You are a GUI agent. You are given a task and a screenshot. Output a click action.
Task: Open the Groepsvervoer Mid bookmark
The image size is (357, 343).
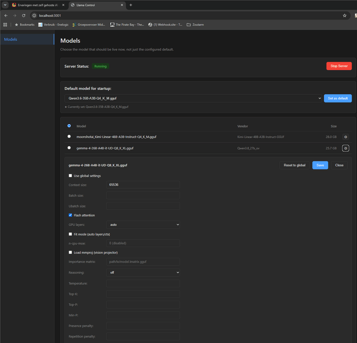[88, 25]
